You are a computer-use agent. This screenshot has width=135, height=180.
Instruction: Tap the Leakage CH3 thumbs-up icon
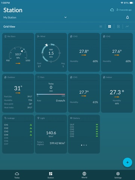31,131
